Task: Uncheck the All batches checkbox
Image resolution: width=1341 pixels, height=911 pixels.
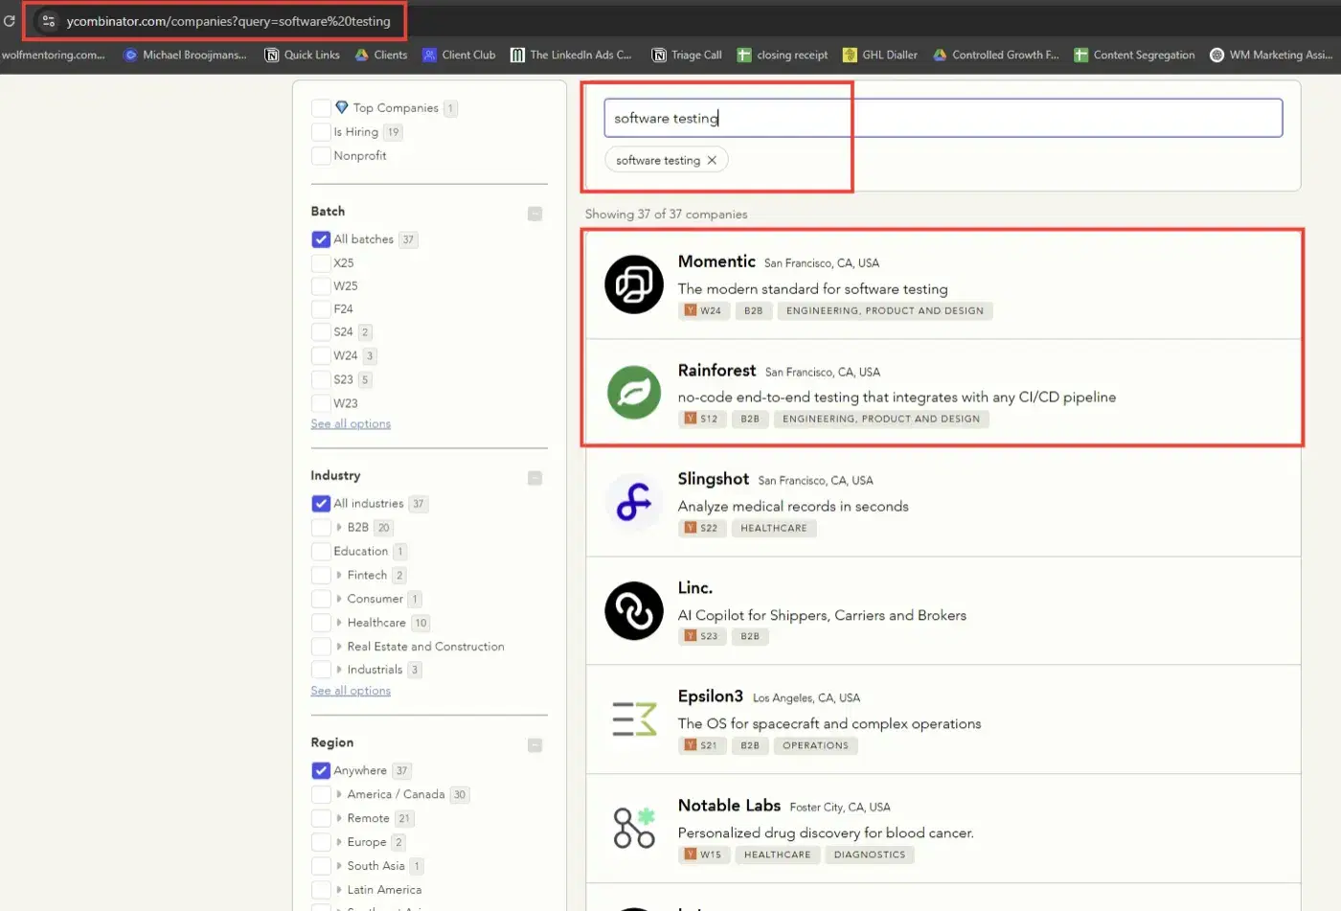Action: pyautogui.click(x=321, y=239)
